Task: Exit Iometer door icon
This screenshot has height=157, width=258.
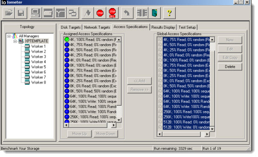Action: (x=154, y=13)
